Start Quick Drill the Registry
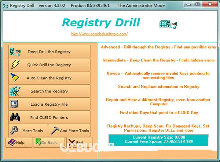Image resolution: width=220 pixels, height=162 pixels. [x=49, y=65]
